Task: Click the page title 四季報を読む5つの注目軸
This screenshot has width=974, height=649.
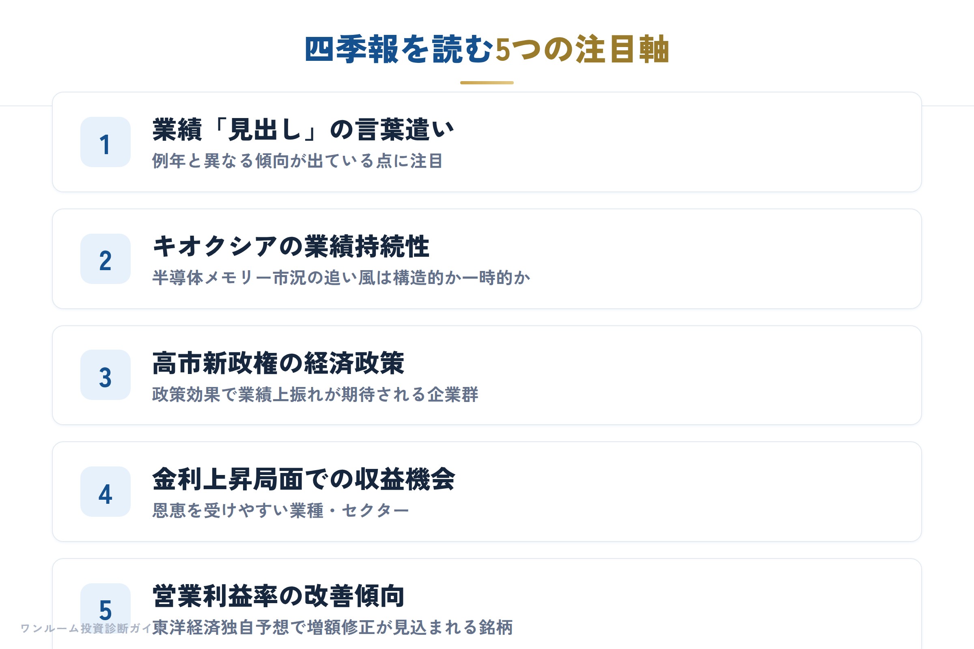Action: (x=487, y=49)
